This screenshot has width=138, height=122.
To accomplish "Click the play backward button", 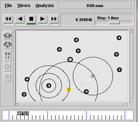I will pyautogui.click(x=20, y=19).
